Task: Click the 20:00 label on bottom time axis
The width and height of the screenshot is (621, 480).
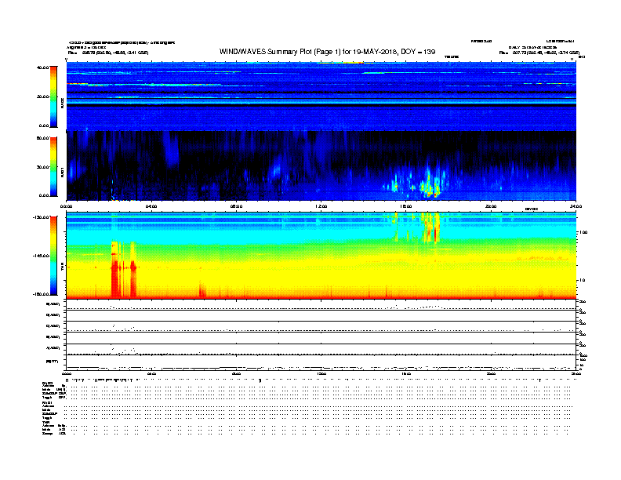Action: click(491, 373)
